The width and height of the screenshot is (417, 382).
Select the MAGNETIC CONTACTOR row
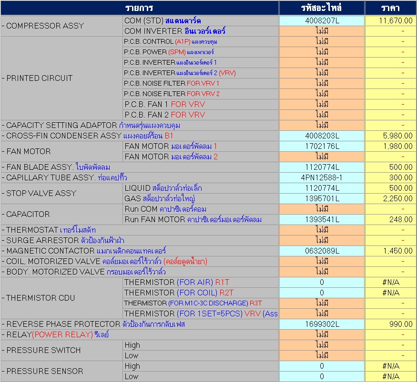[x=140, y=251]
